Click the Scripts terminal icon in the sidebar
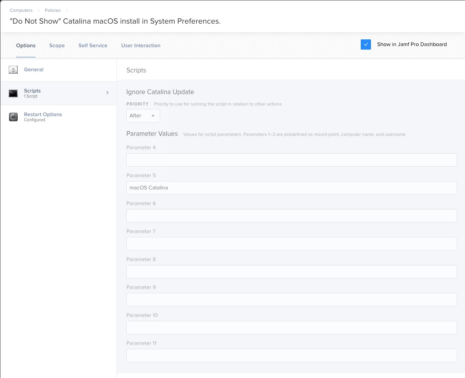This screenshot has height=378, width=465. pyautogui.click(x=13, y=93)
